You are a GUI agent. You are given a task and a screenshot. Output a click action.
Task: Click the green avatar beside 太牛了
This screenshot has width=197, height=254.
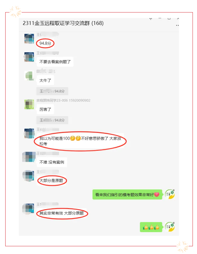[29, 76]
